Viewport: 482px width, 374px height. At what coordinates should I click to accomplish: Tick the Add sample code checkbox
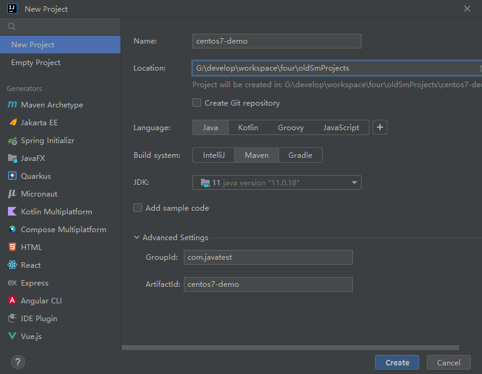[x=138, y=208]
